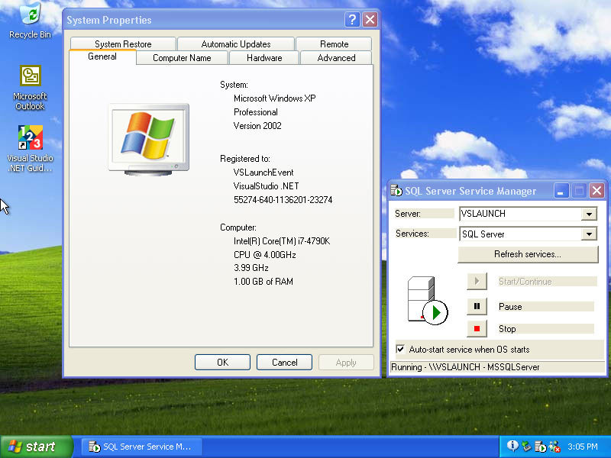Close the System Properties dialog

coord(370,20)
